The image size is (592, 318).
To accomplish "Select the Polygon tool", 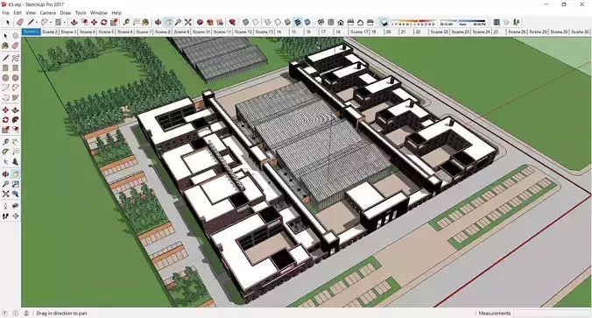I will click(x=16, y=78).
